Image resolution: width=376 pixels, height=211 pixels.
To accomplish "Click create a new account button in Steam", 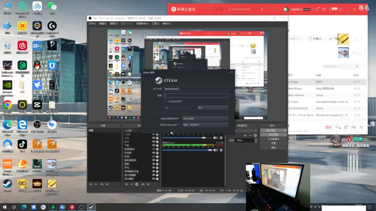I will 205,125.
